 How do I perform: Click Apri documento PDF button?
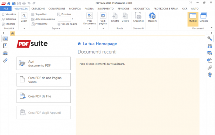tap(44, 63)
